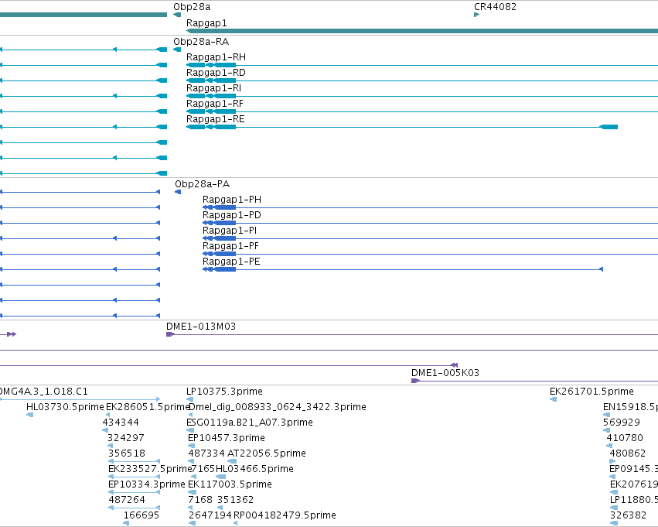Select the ESG0119a.B21_A07.3prime label
This screenshot has height=527, width=658.
pos(250,423)
